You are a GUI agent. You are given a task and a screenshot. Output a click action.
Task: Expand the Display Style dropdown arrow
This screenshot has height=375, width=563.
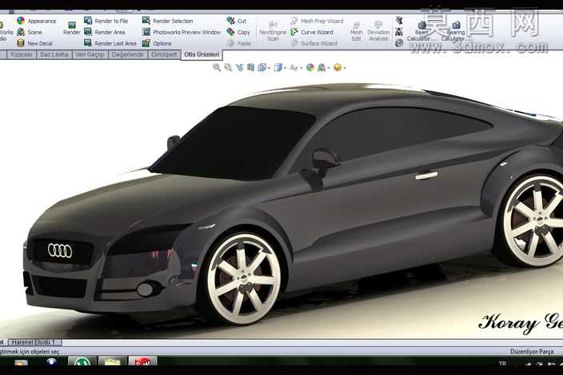[285, 68]
